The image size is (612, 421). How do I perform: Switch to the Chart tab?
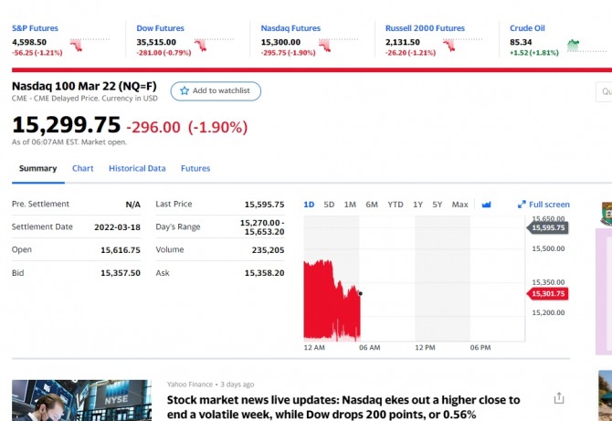[82, 168]
